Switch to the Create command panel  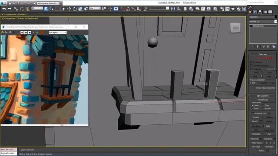[x=250, y=12]
